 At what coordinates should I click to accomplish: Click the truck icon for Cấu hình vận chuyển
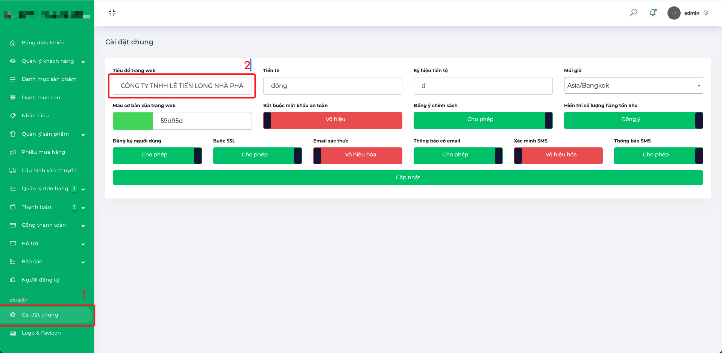[13, 170]
